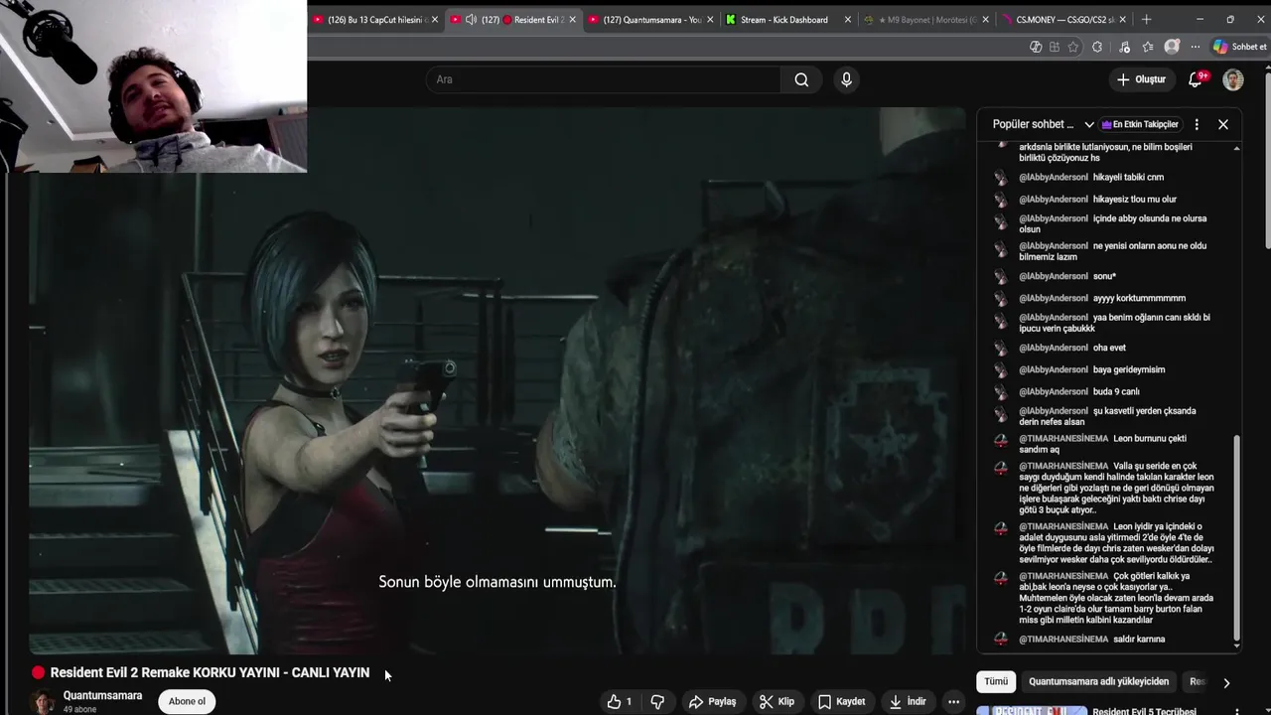The width and height of the screenshot is (1271, 715).
Task: Click chat message 'hikayesiz tlou mu olur'
Action: 1134,199
